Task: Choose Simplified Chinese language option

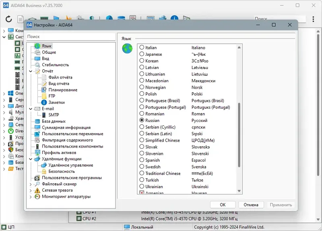Action: pyautogui.click(x=142, y=140)
